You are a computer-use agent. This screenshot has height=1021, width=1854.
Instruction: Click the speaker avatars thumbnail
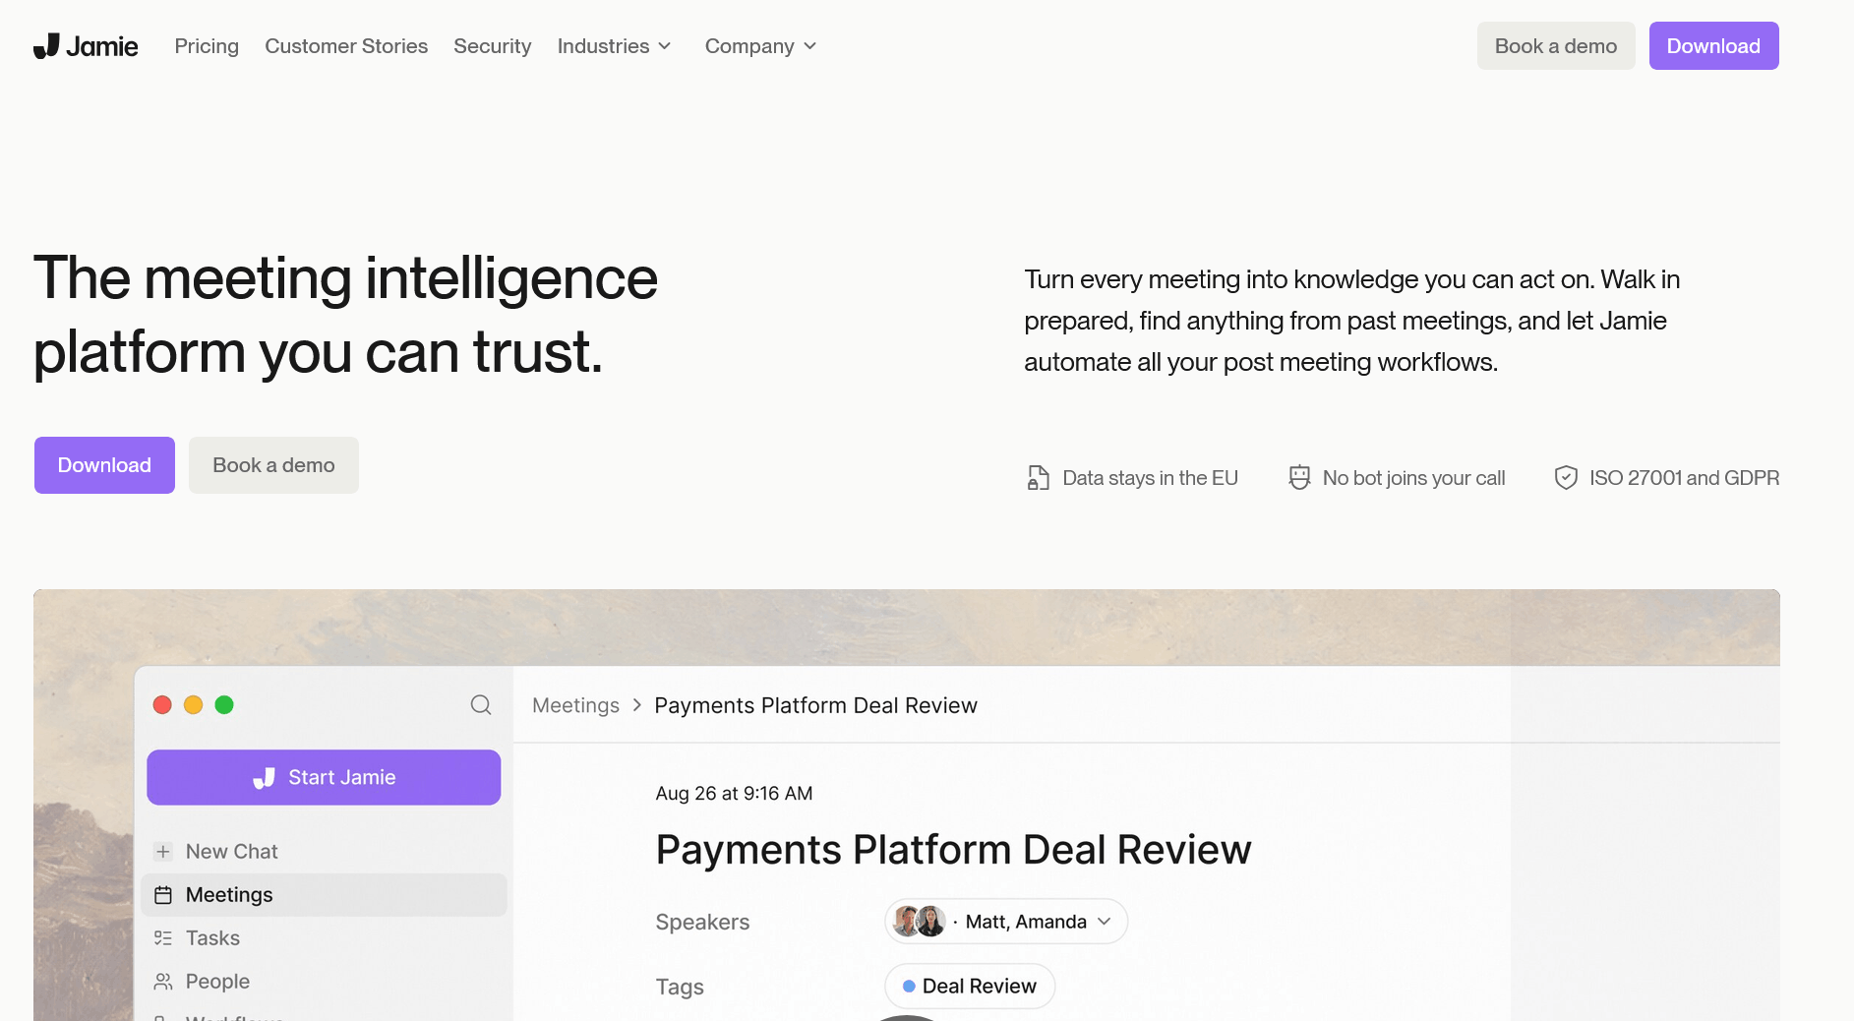pyautogui.click(x=920, y=922)
